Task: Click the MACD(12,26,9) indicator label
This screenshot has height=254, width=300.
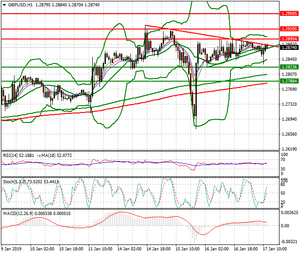Action: (x=17, y=213)
